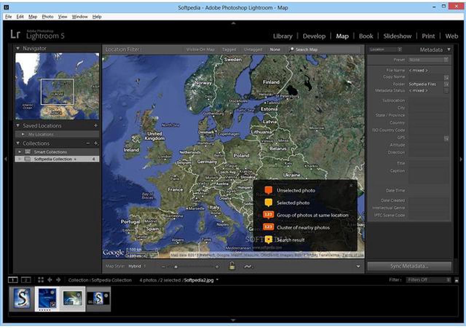The height and width of the screenshot is (328, 466).
Task: Switch to main window display 1
Action: click(13, 280)
